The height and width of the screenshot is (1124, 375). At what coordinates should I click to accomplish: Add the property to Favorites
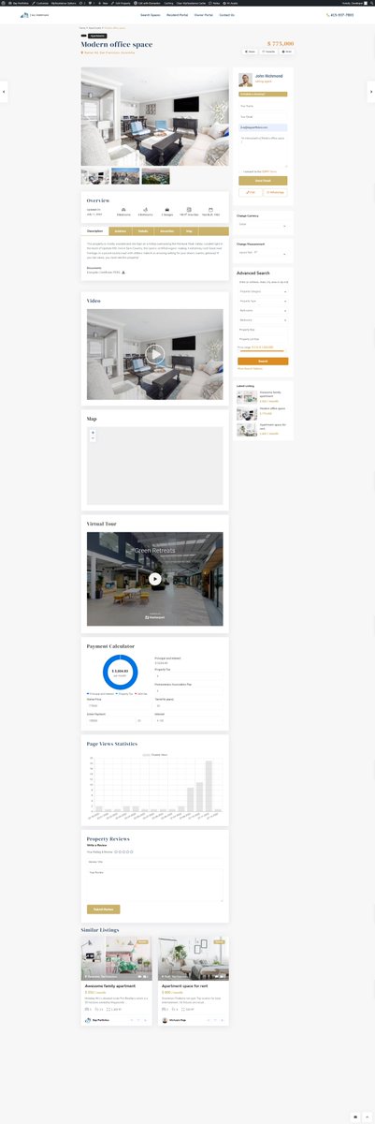pos(268,52)
